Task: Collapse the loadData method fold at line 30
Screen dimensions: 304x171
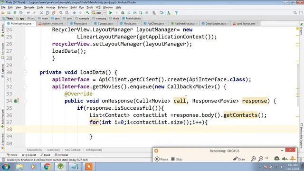Action: 25,72
